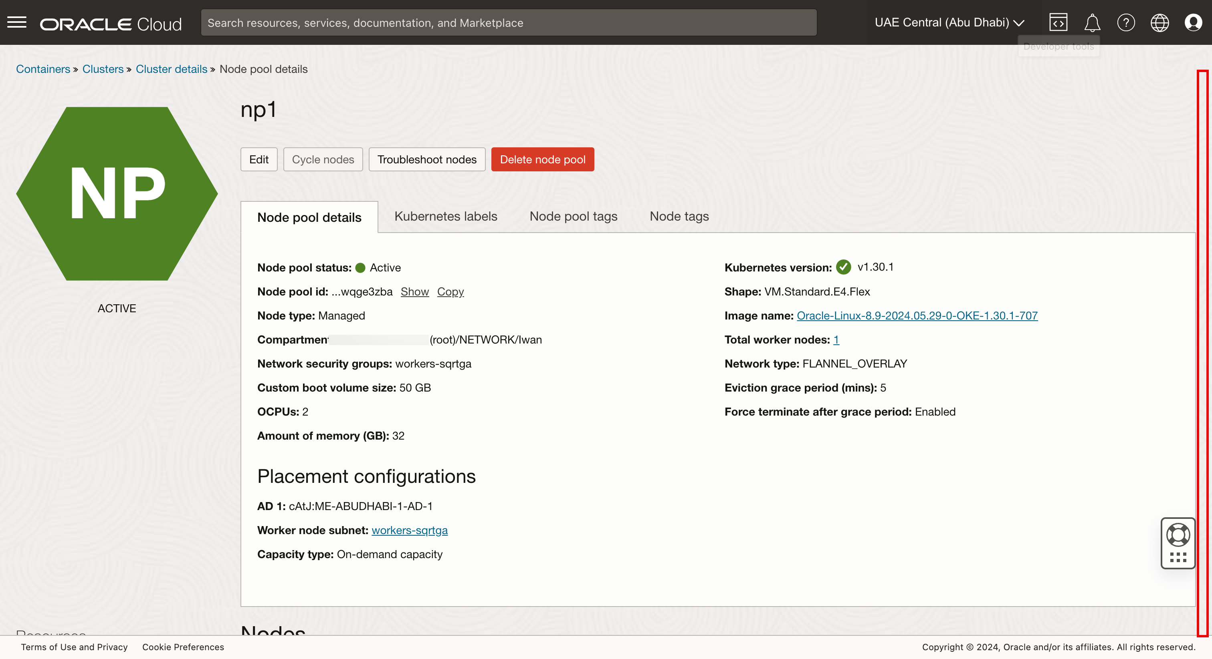Open the notifications bell
Viewport: 1212px width, 659px height.
coord(1091,22)
